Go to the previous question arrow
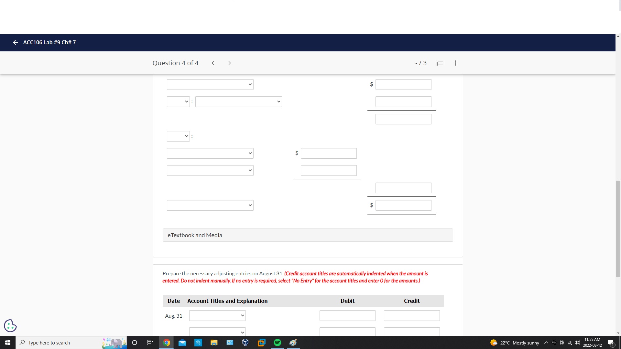 (x=213, y=63)
